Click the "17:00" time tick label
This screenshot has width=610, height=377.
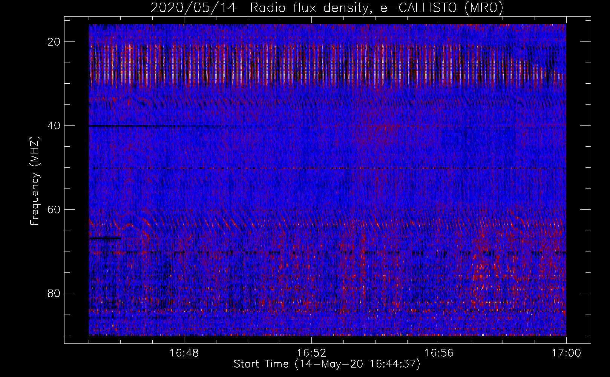click(x=566, y=353)
